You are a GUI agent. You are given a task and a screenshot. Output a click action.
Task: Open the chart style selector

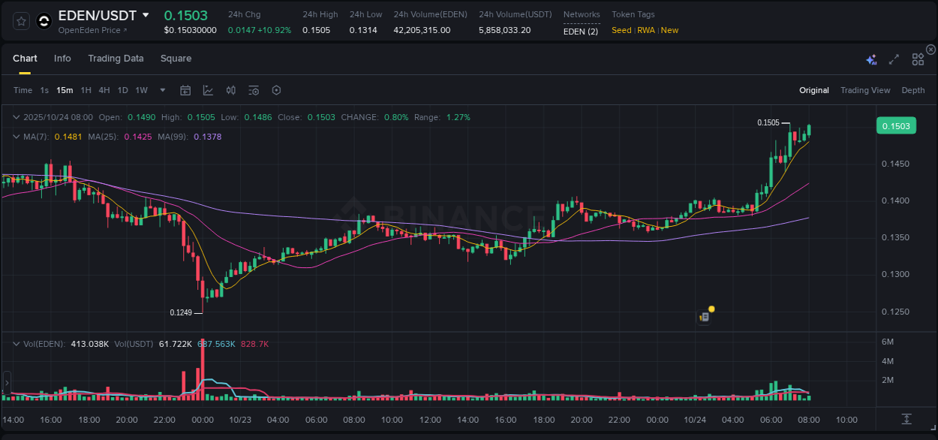point(208,89)
